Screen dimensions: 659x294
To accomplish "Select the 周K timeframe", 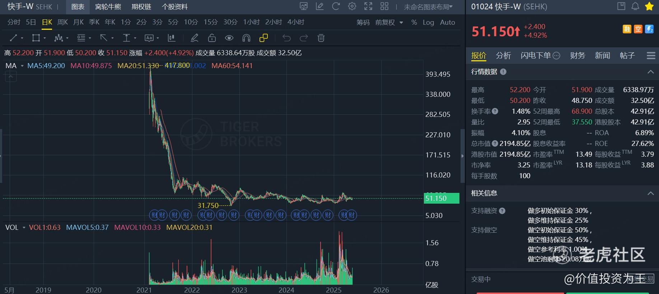I will pos(62,22).
